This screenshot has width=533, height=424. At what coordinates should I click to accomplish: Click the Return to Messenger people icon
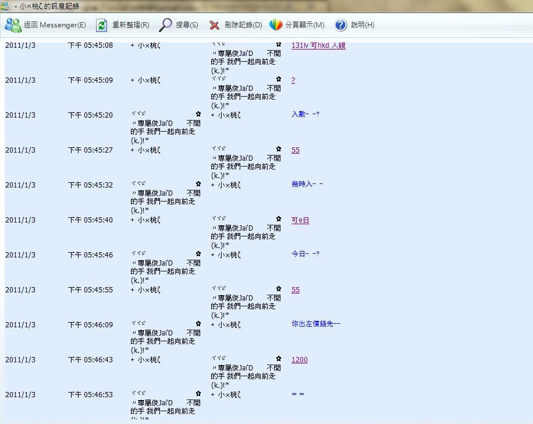click(13, 25)
